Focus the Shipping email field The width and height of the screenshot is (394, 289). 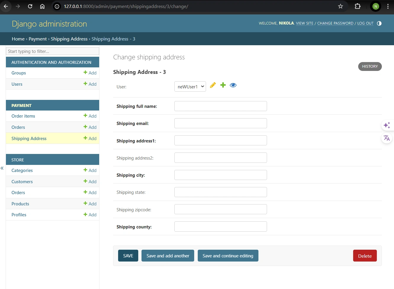click(221, 123)
